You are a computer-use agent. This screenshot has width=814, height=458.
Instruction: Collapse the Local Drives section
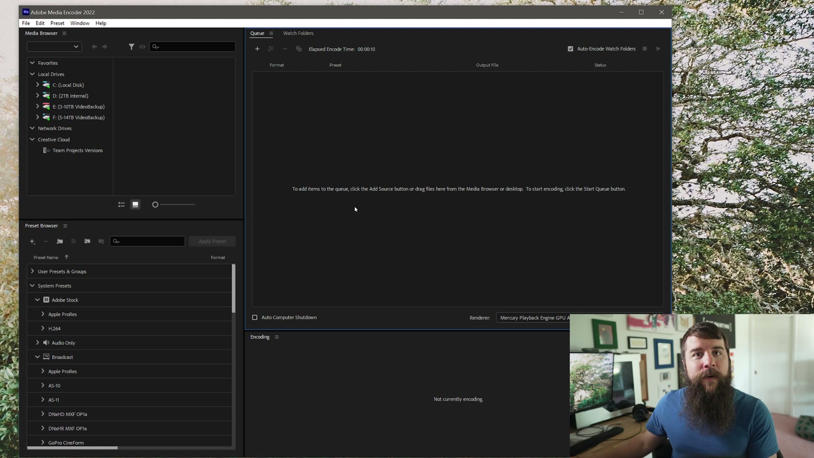point(32,74)
